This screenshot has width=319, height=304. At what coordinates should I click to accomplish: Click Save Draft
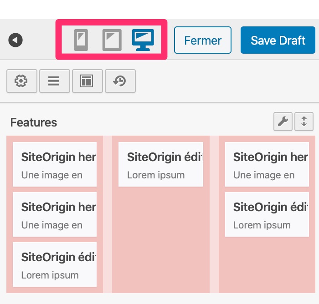tap(278, 40)
